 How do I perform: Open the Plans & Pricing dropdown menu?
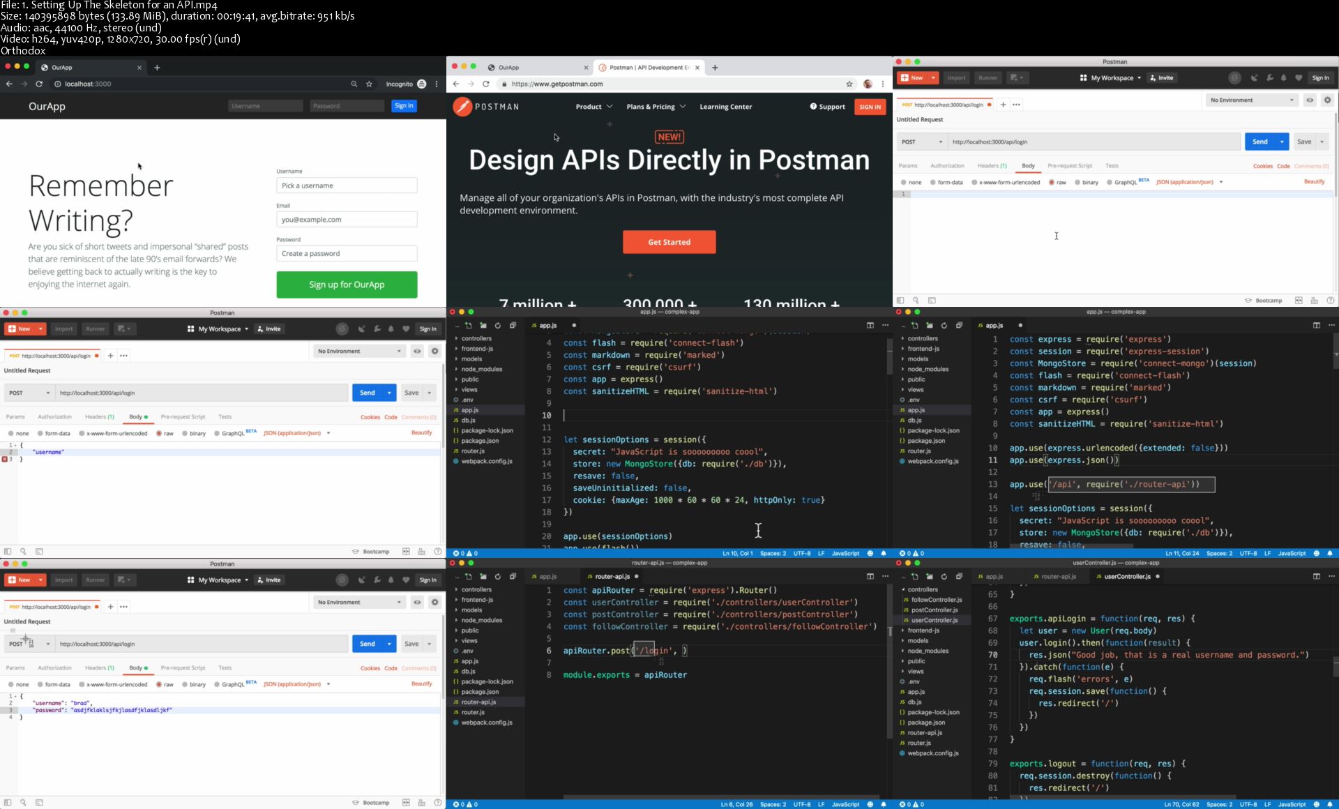(656, 107)
